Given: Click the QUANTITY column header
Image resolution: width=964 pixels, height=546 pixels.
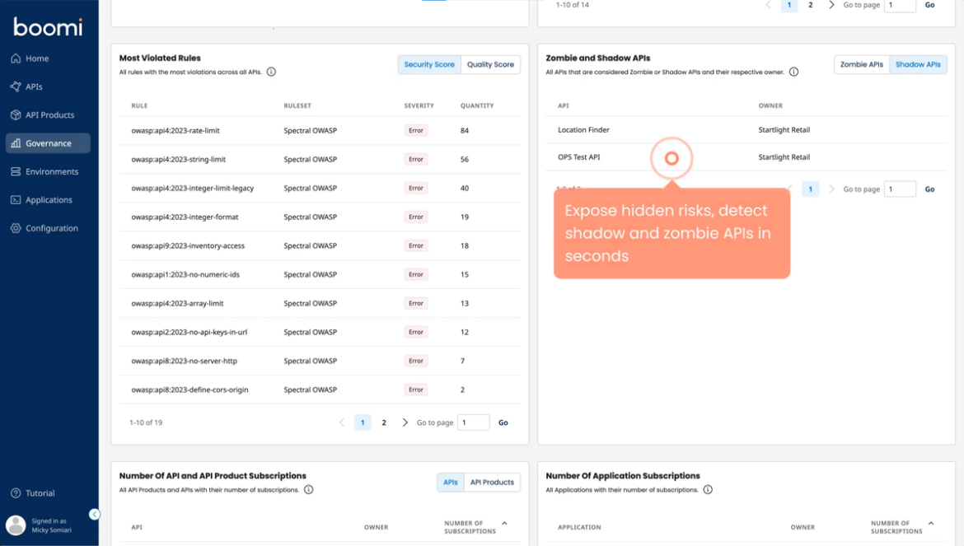Looking at the screenshot, I should click(477, 105).
